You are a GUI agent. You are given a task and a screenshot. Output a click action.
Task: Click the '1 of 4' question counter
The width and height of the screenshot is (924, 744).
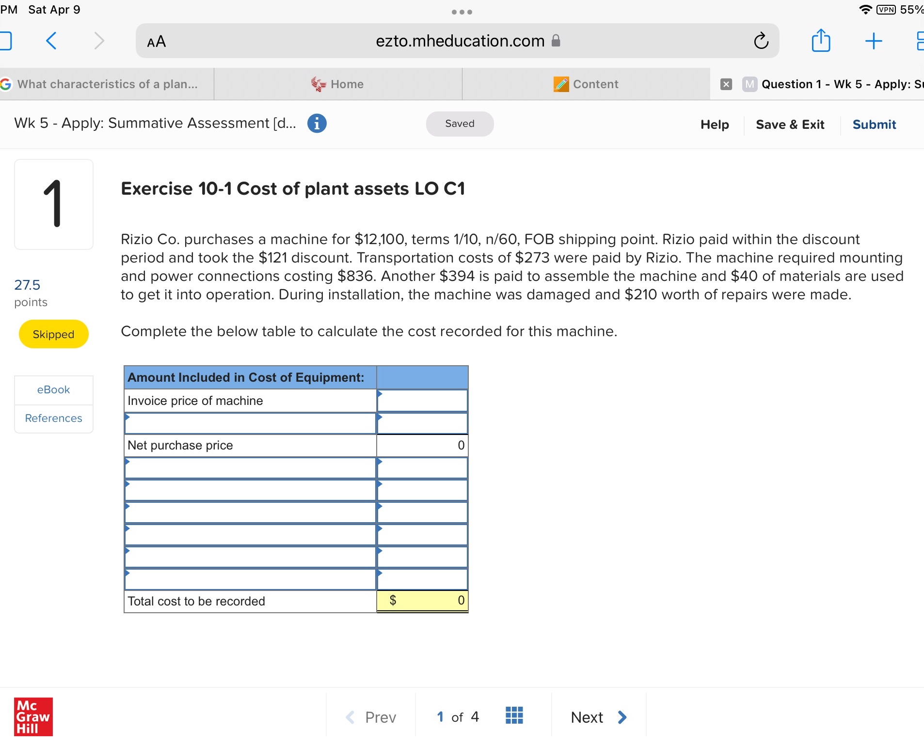click(458, 717)
